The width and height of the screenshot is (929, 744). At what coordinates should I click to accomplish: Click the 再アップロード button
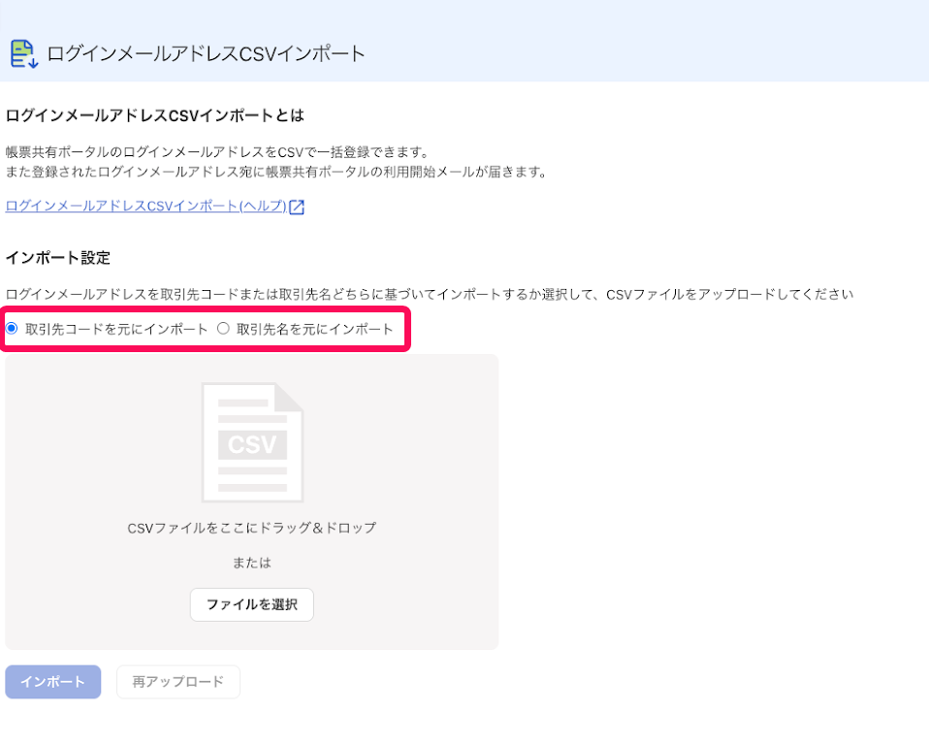pyautogui.click(x=178, y=682)
